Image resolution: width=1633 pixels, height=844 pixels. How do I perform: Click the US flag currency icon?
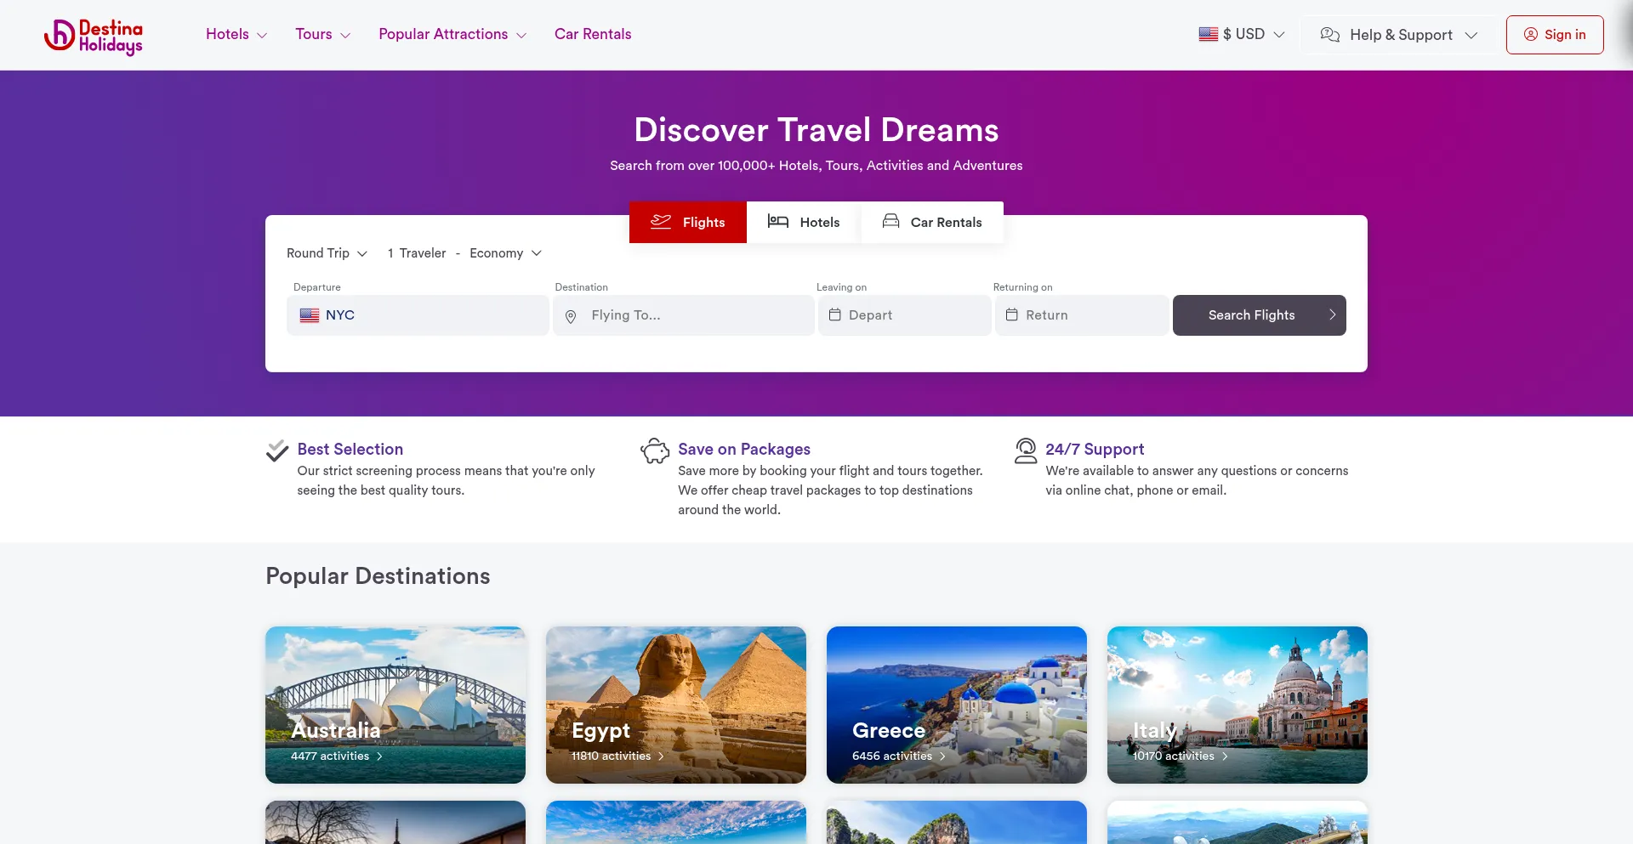(x=1209, y=35)
